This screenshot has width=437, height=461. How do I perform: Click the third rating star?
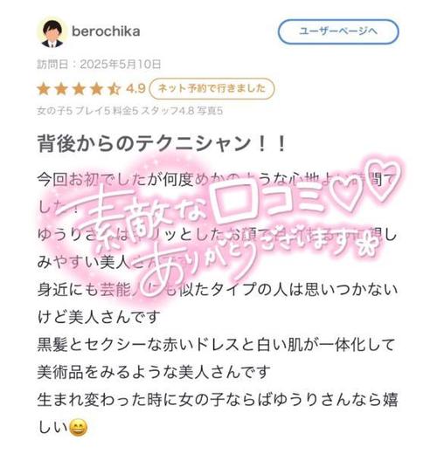[x=79, y=89]
